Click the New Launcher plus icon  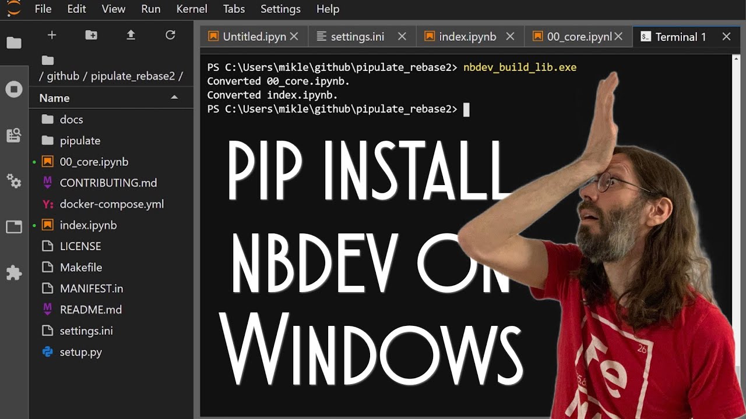click(x=52, y=35)
